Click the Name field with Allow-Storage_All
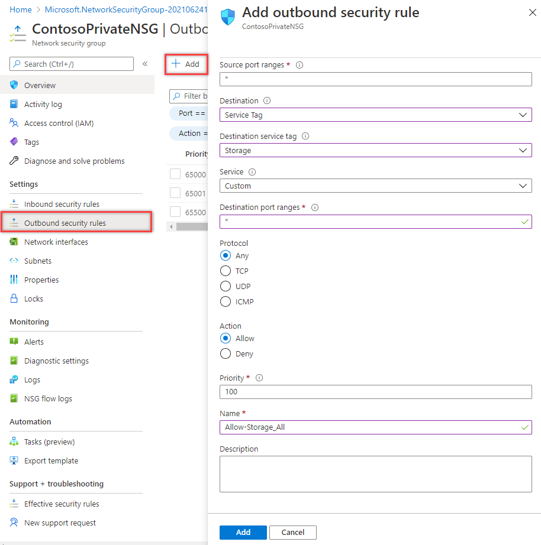This screenshot has height=545, width=541. pyautogui.click(x=376, y=427)
